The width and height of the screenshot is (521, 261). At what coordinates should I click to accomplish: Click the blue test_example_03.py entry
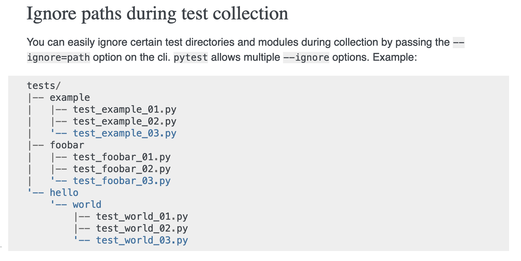pos(125,133)
